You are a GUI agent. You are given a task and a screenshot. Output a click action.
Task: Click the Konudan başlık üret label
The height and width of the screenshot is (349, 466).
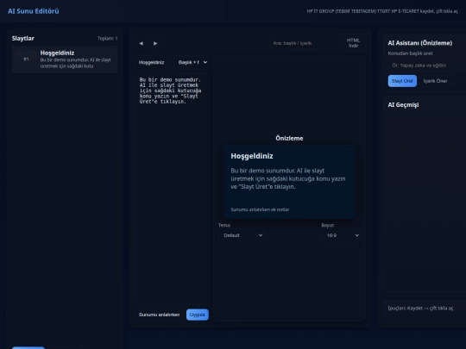click(410, 53)
